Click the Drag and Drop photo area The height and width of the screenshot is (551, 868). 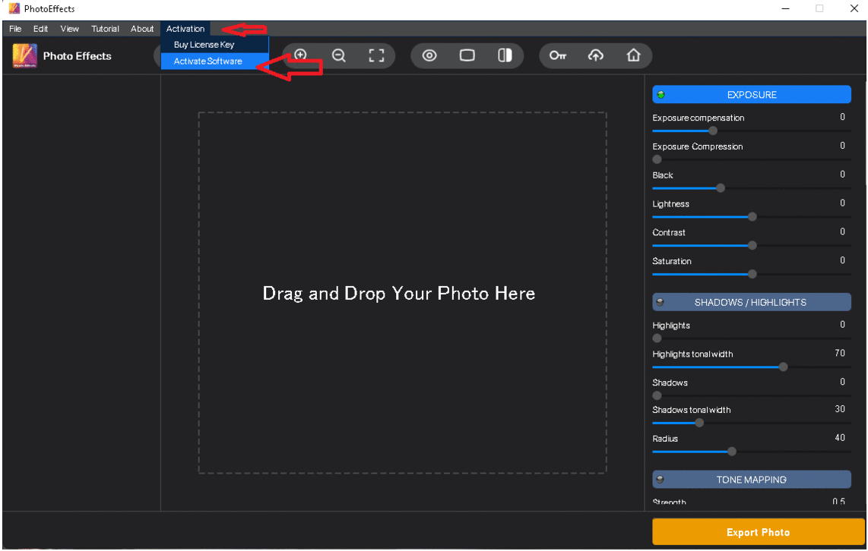tap(402, 293)
